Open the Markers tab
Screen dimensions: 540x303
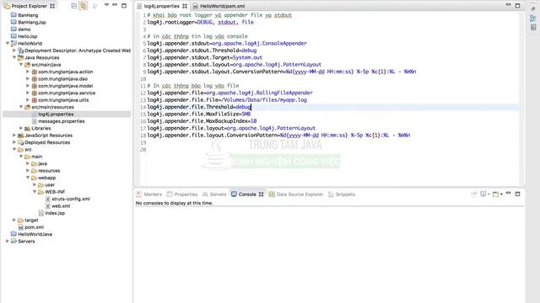tap(149, 194)
